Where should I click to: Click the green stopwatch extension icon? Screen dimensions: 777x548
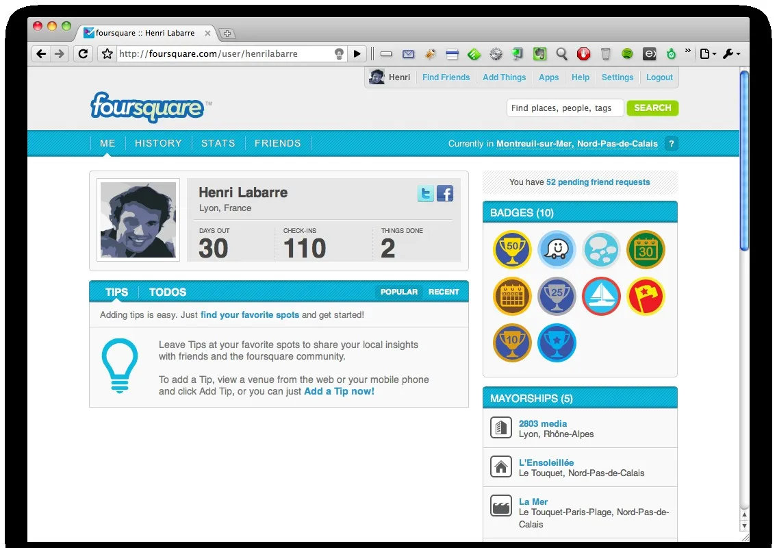pos(671,54)
